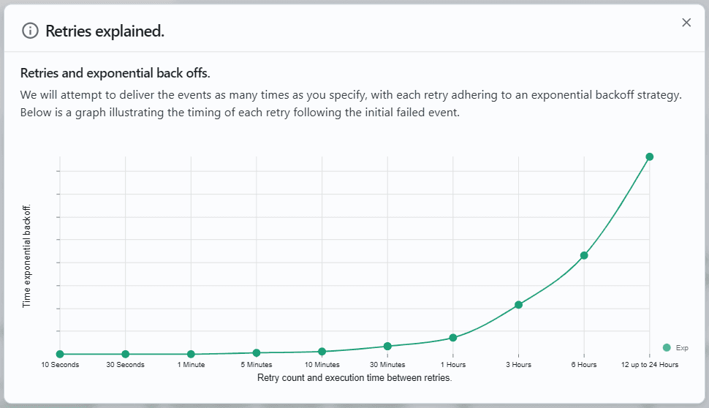Screen dimensions: 709x408
Task: Click the info icon beside Retries explained
Action: tap(30, 31)
